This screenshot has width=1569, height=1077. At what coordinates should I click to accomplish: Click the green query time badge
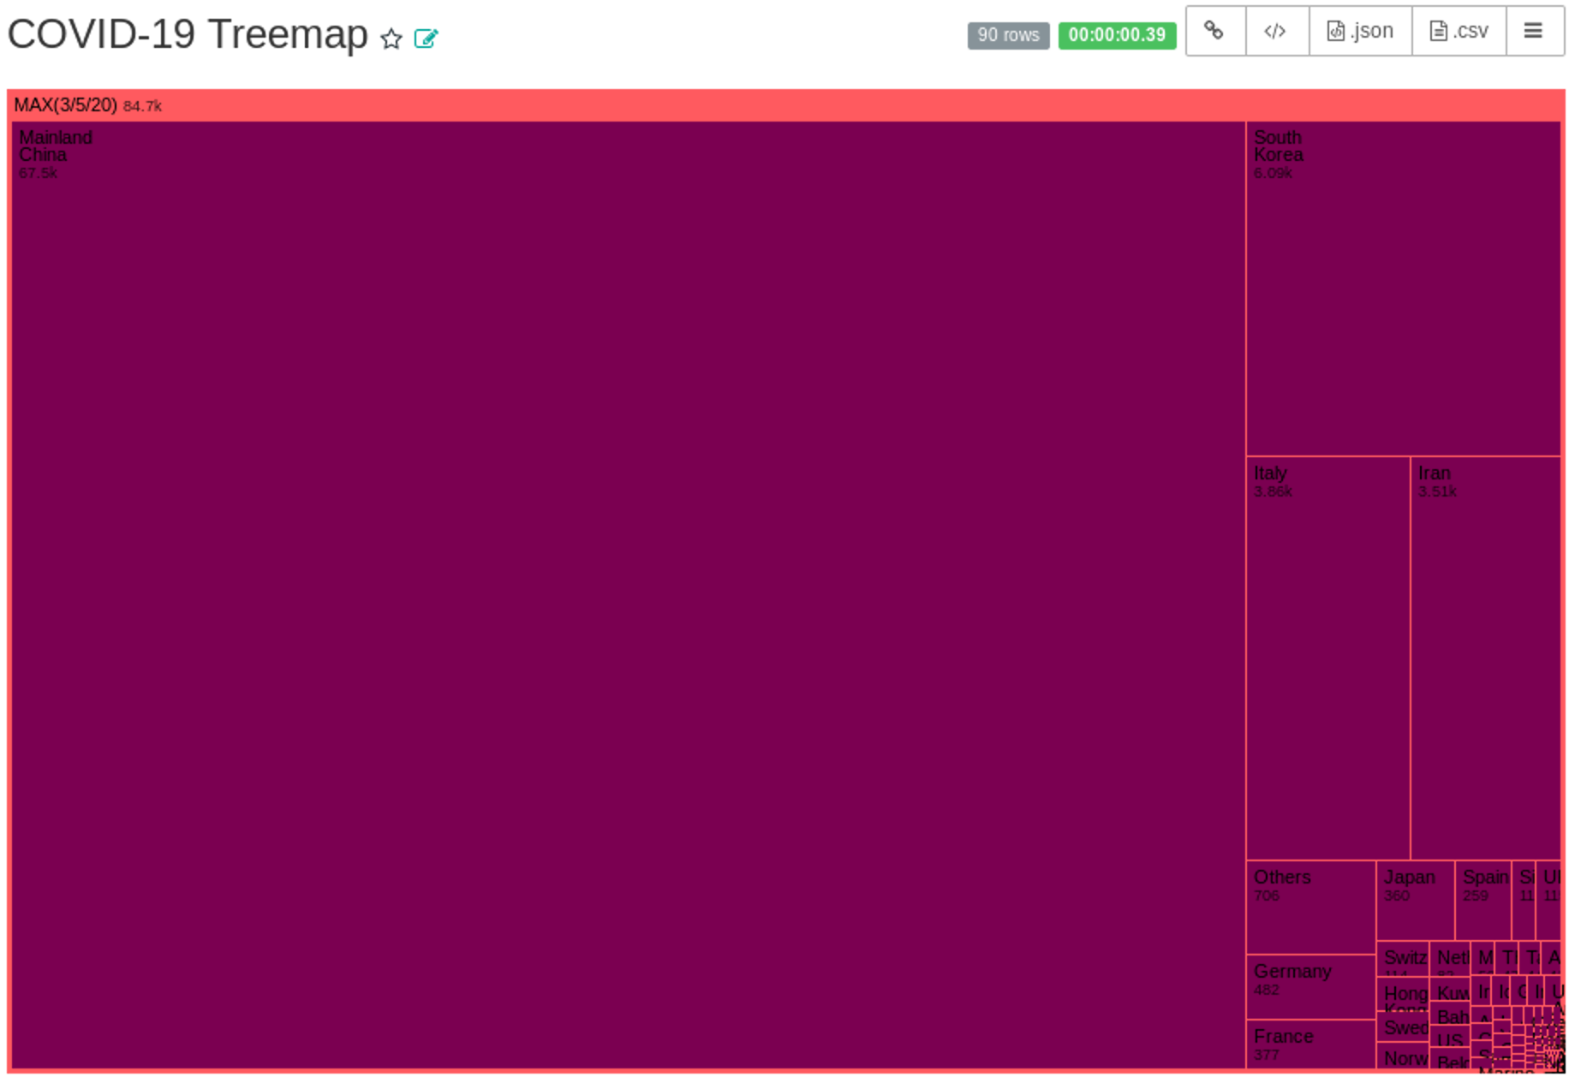[x=1117, y=35]
